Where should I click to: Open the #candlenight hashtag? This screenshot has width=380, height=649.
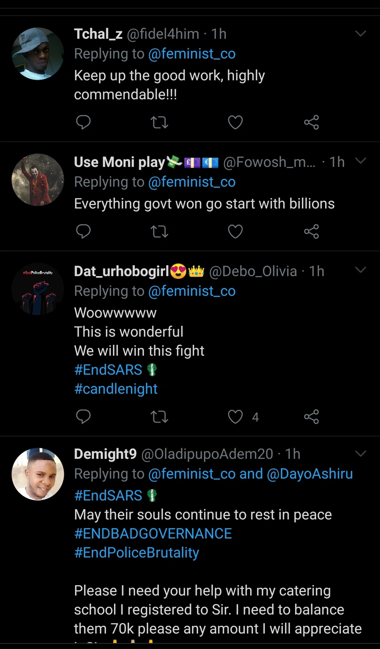(x=116, y=389)
